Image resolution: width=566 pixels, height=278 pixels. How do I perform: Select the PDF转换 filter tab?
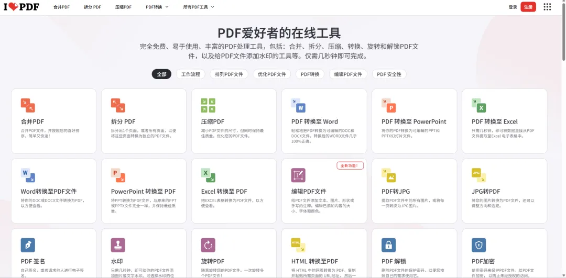point(310,74)
